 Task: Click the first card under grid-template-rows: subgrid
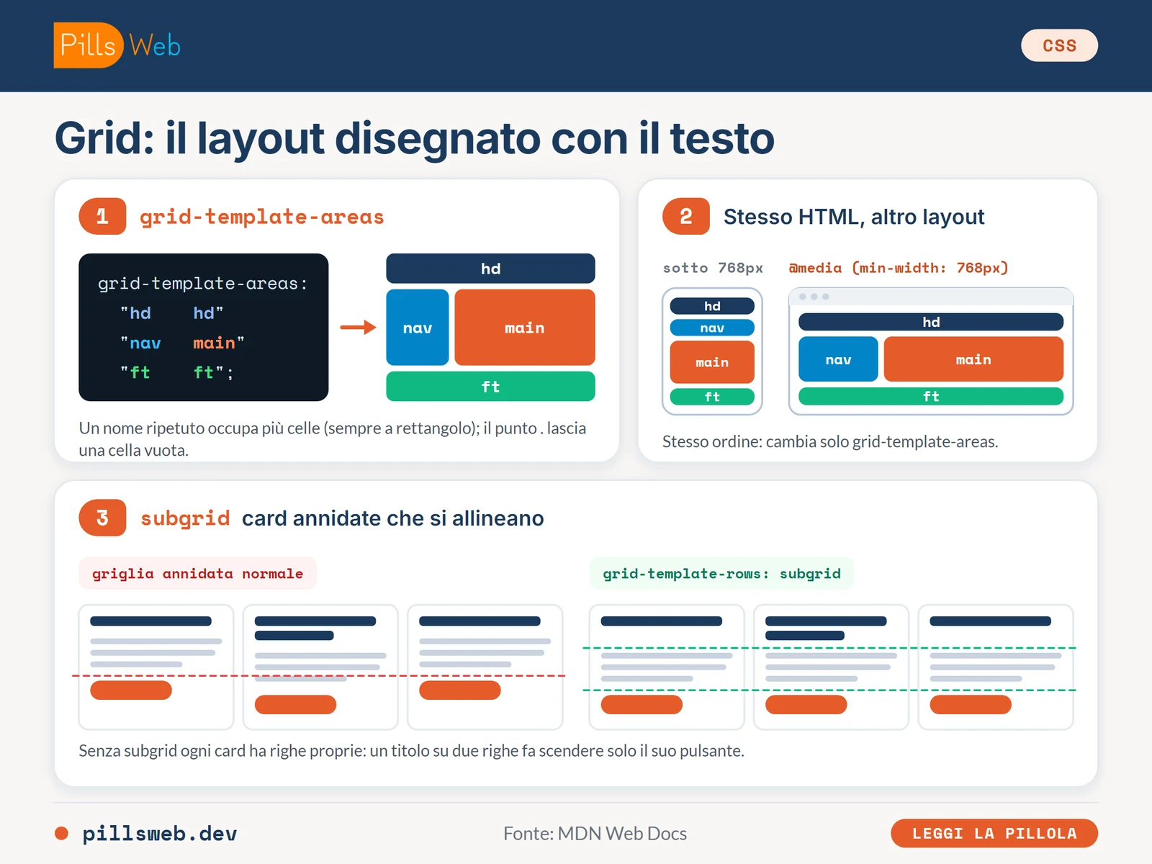tap(667, 667)
